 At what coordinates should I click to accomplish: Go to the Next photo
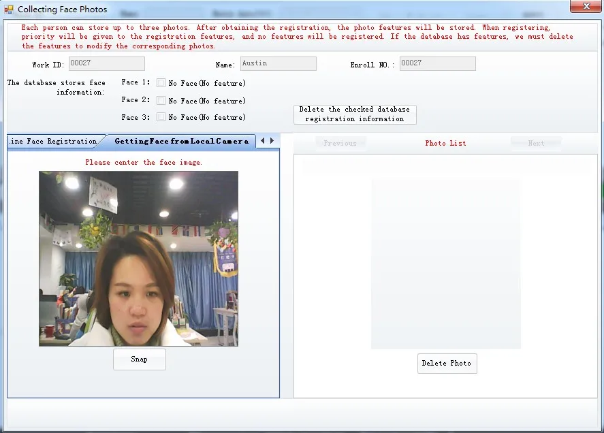pos(536,143)
